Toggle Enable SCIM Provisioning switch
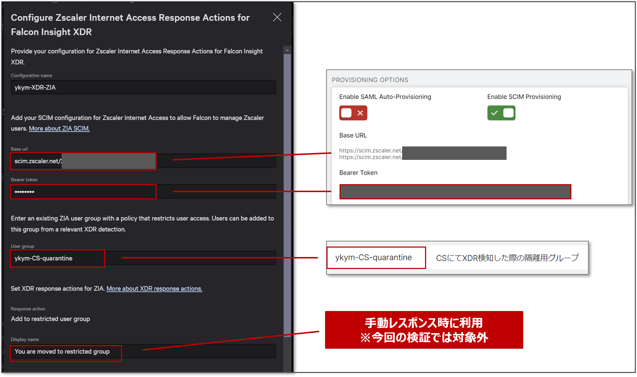Image resolution: width=637 pixels, height=377 pixels. click(x=501, y=113)
